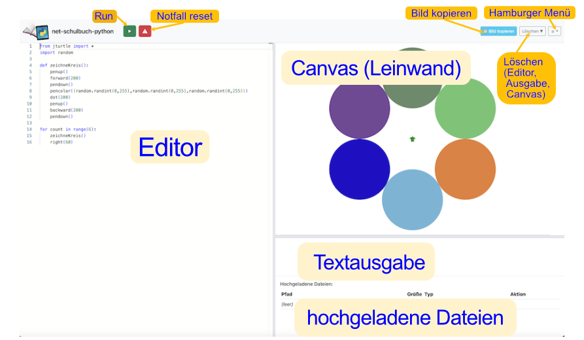584x340 pixels.
Task: Place cursor in line 'from jturtle import *'
Action: 67,46
